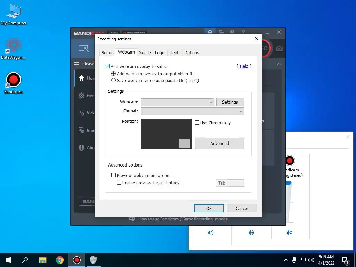The width and height of the screenshot is (356, 267).
Task: Select the Bandicam screen recording mode icon
Action: [x=84, y=48]
